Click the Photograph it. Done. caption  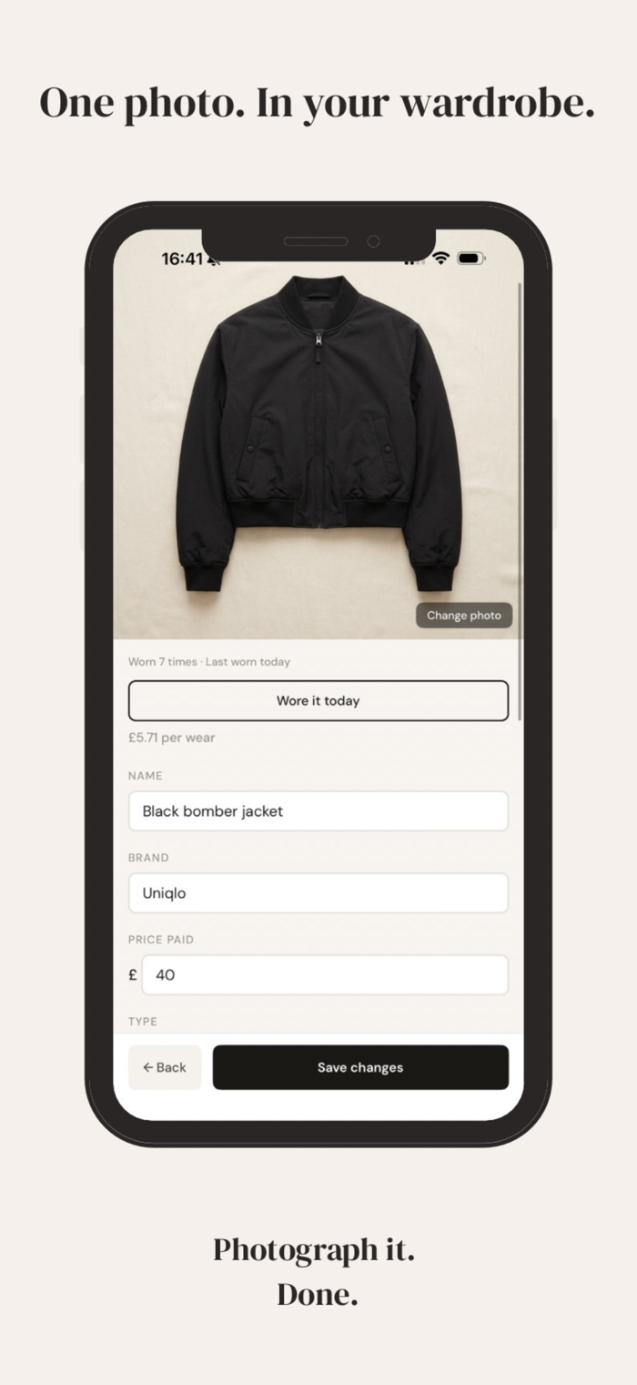pos(315,1271)
